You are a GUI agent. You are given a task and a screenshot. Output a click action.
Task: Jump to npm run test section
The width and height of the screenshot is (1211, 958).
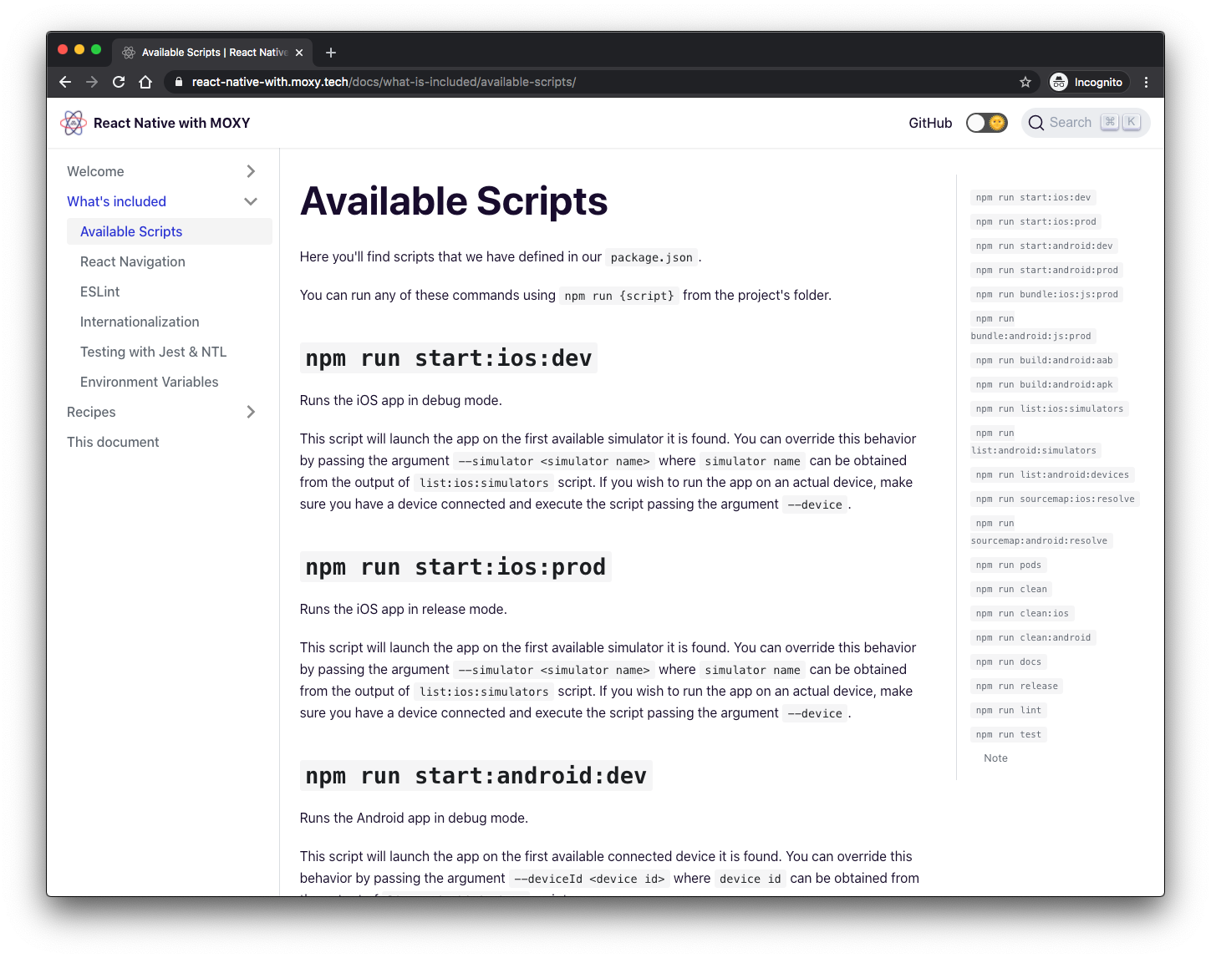point(1008,734)
